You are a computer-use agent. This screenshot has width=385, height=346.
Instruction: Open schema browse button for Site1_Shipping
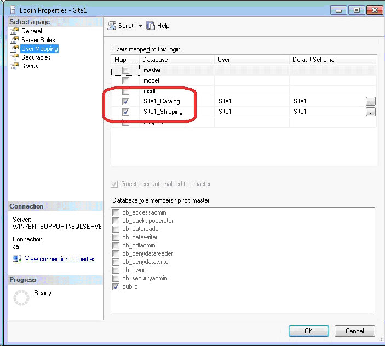click(371, 112)
